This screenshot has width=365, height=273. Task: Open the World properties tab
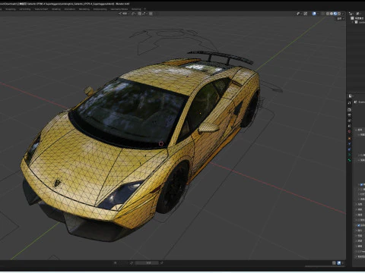point(349,131)
